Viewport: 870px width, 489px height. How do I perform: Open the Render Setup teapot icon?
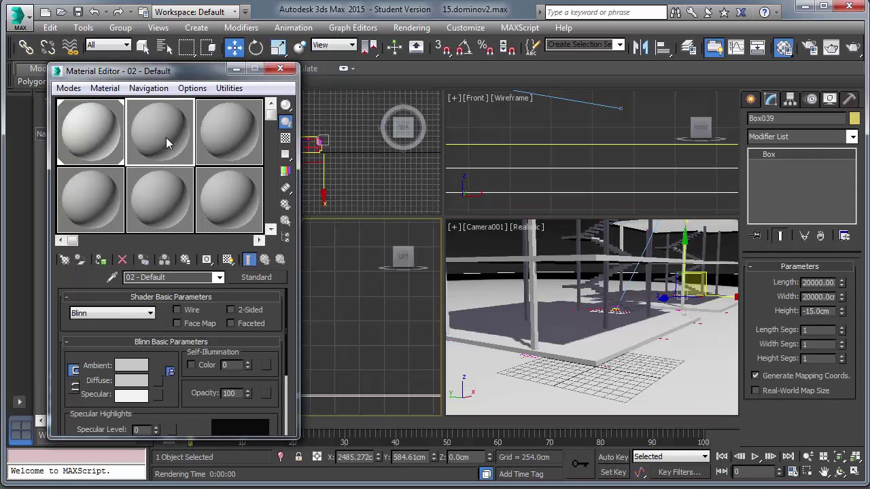(x=810, y=47)
